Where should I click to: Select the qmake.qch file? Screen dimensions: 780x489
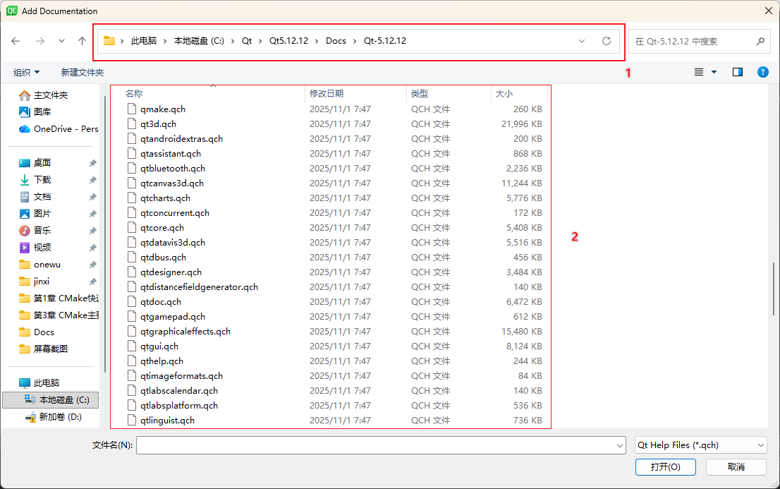[163, 109]
